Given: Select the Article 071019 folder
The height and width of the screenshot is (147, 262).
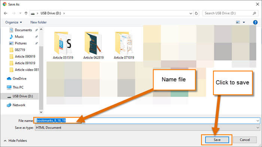Looking at the screenshot, I should click(x=124, y=45).
